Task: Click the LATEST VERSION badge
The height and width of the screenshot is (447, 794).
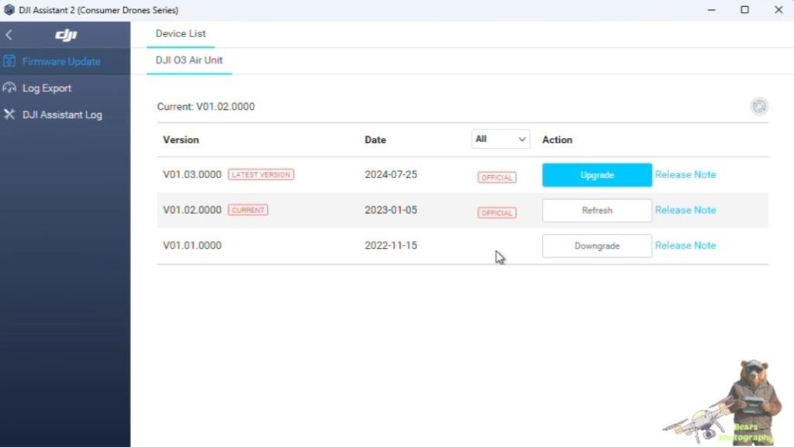Action: (261, 174)
